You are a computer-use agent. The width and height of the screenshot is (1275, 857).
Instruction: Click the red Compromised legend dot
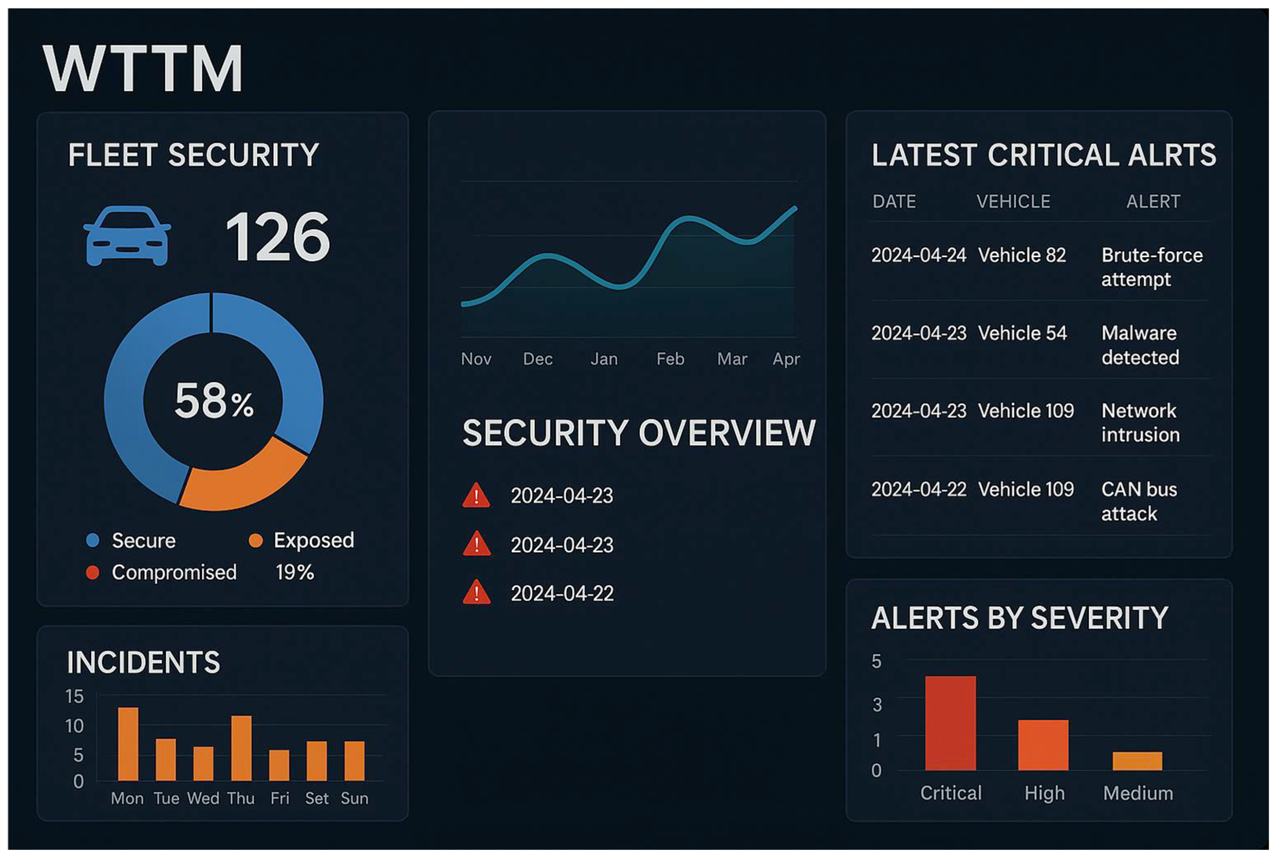(x=93, y=572)
